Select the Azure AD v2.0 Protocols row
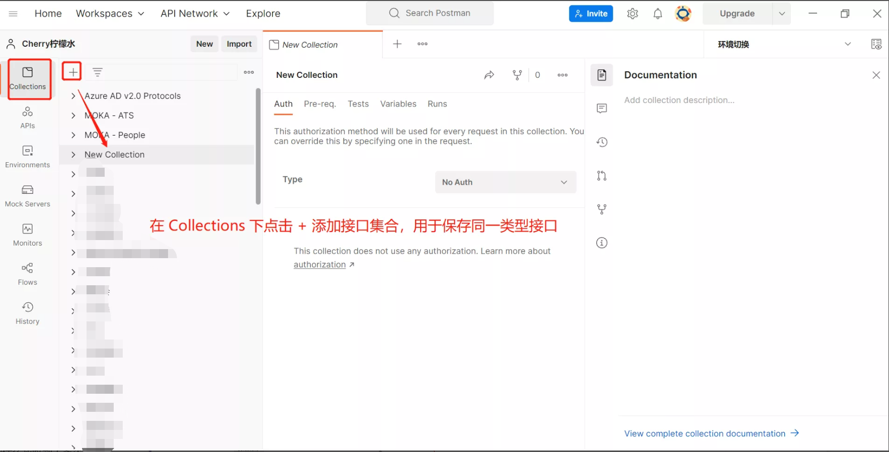The width and height of the screenshot is (889, 452). click(157, 96)
